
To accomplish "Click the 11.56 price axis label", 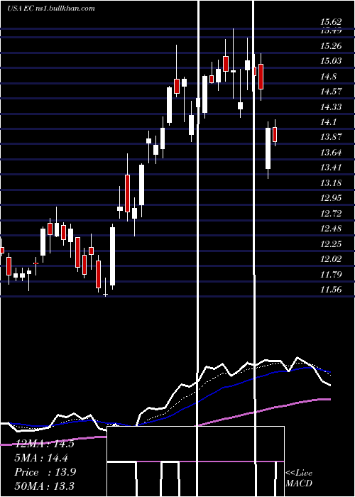I will tap(331, 290).
